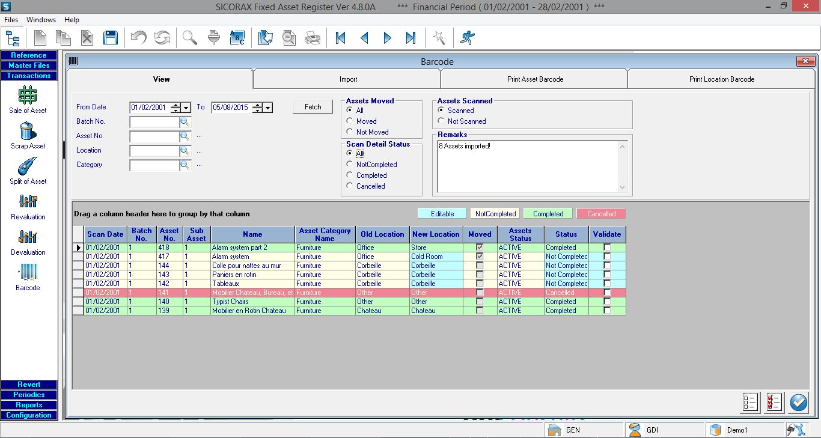821x438 pixels.
Task: Open Scrap Asset from sidebar
Action: [x=28, y=135]
